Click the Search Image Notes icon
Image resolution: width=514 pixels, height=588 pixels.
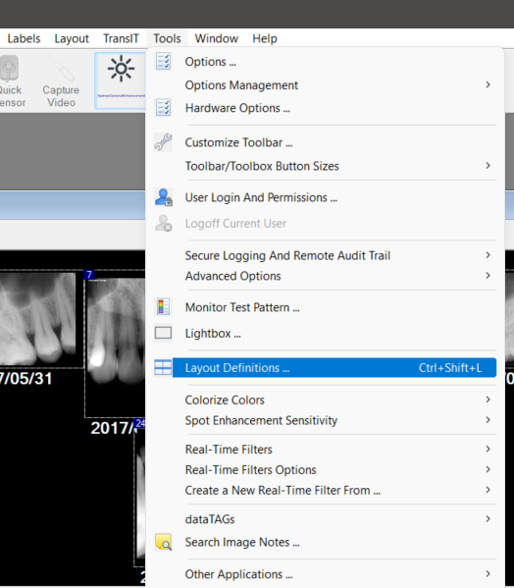tap(164, 542)
